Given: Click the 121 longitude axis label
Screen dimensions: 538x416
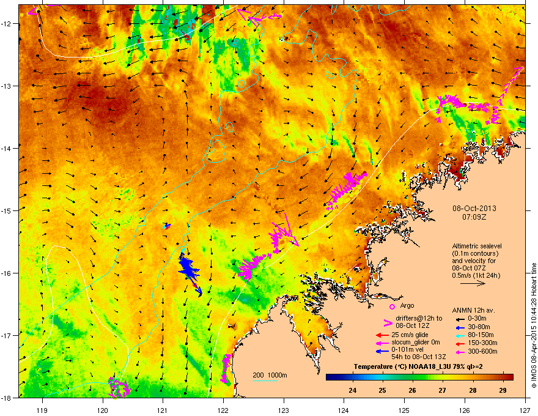Looking at the screenshot, I should tap(163, 410).
